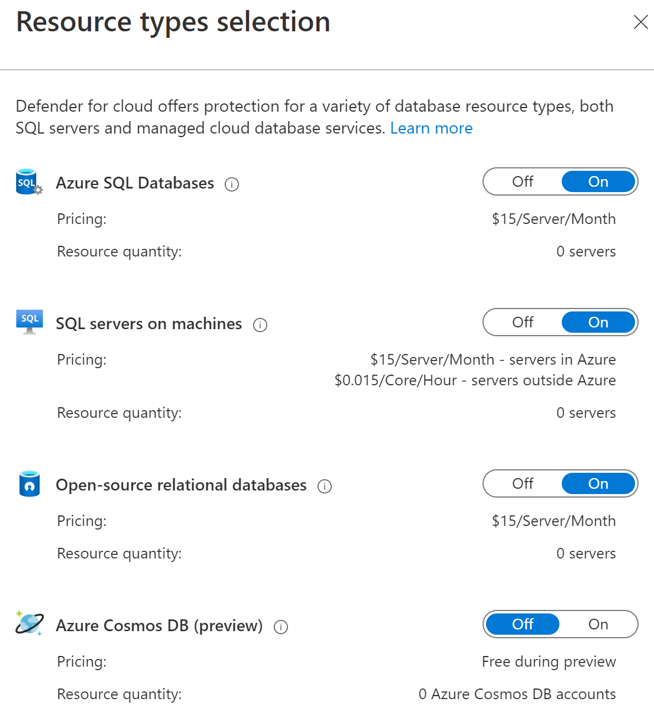Open info icon next to SQL servers on machines
Screen dimensions: 654x721
click(x=260, y=325)
